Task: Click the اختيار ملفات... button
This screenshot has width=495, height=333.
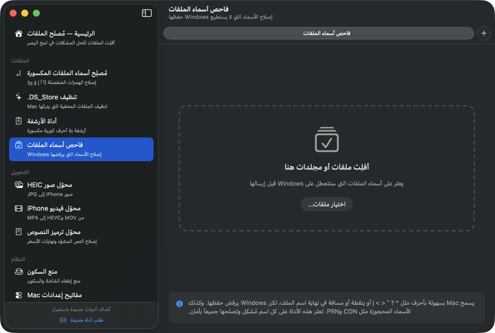Action: click(x=327, y=204)
